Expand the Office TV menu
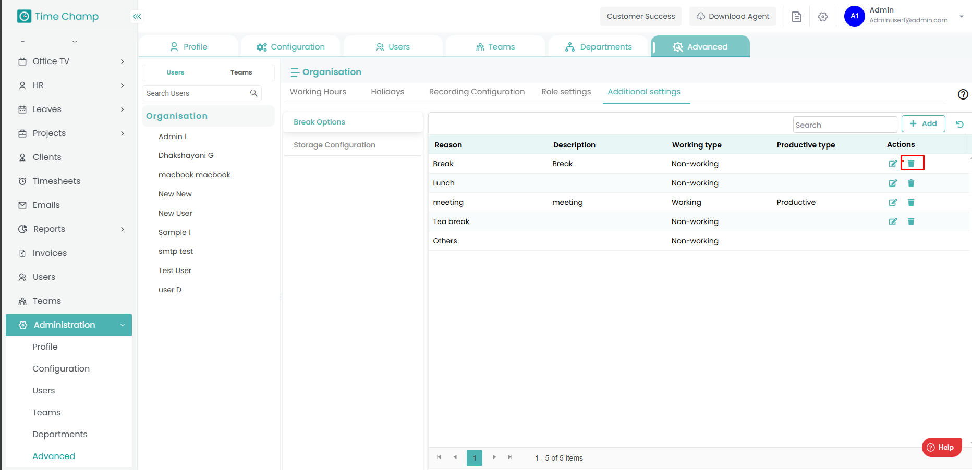This screenshot has width=972, height=470. tap(123, 61)
